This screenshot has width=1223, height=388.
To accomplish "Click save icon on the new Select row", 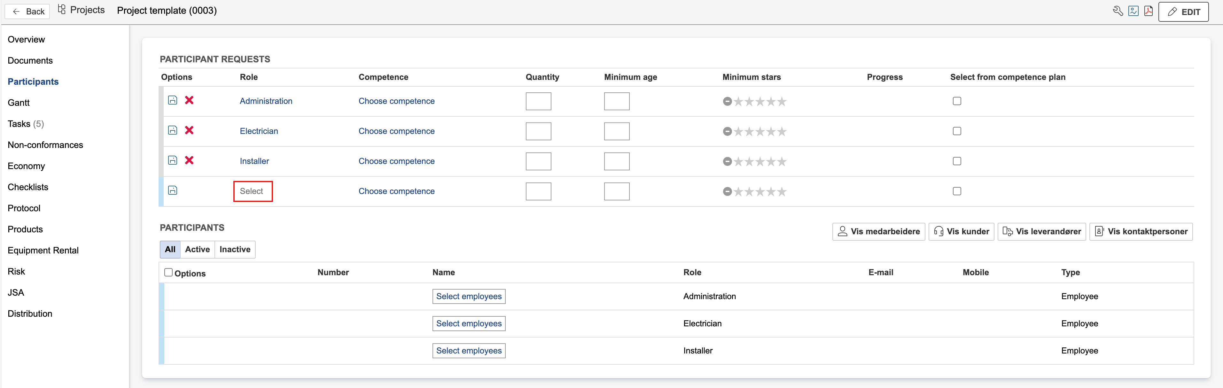I will (x=173, y=190).
